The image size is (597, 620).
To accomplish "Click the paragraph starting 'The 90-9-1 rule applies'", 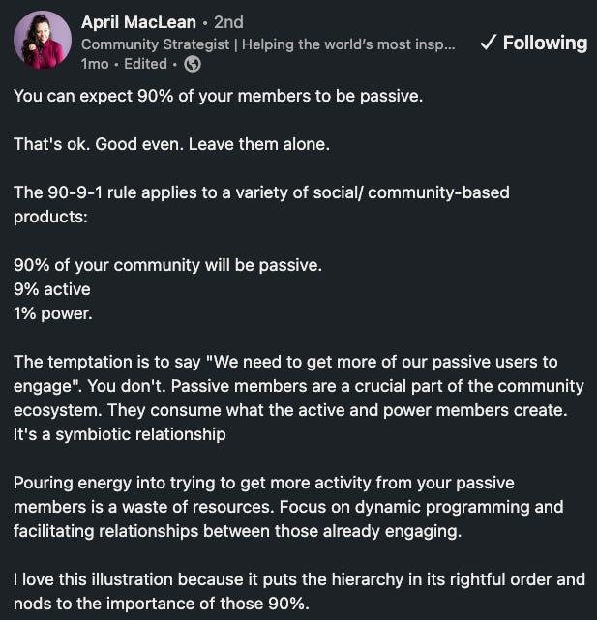I will 261,204.
